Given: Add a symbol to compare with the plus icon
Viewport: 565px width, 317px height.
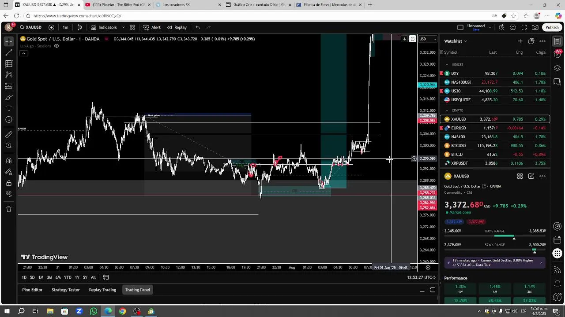Looking at the screenshot, I should [51, 27].
